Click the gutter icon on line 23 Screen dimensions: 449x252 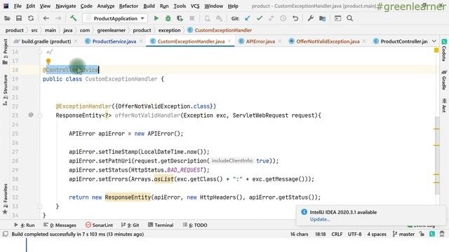[x=31, y=115]
